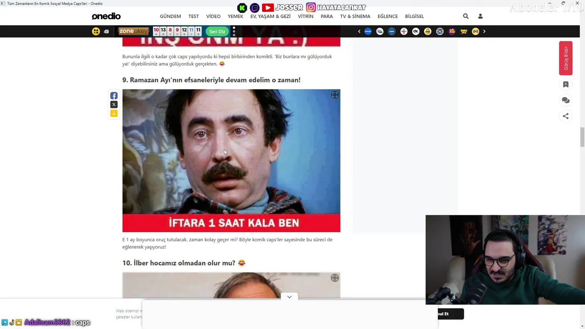Open the Oral-B brand icon
The image size is (585, 329).
[x=392, y=32]
